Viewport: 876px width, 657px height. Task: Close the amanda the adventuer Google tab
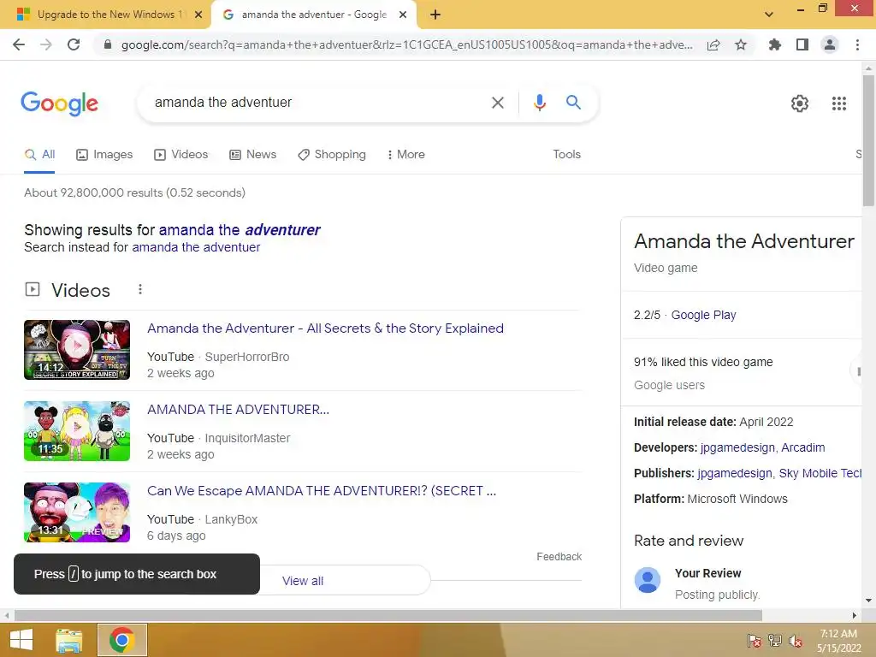(403, 15)
